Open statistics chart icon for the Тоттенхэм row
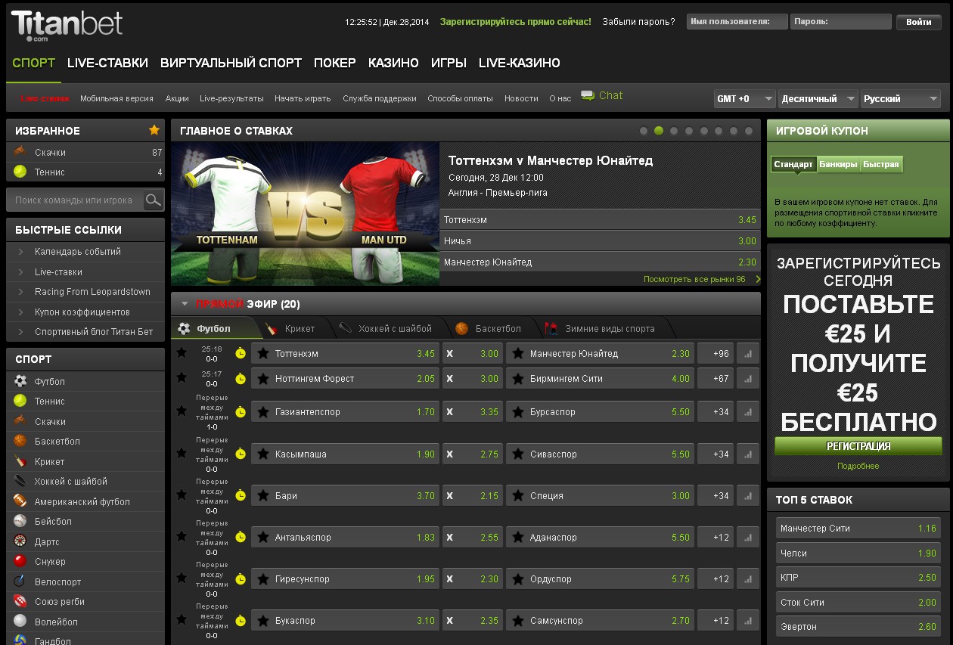 749,353
